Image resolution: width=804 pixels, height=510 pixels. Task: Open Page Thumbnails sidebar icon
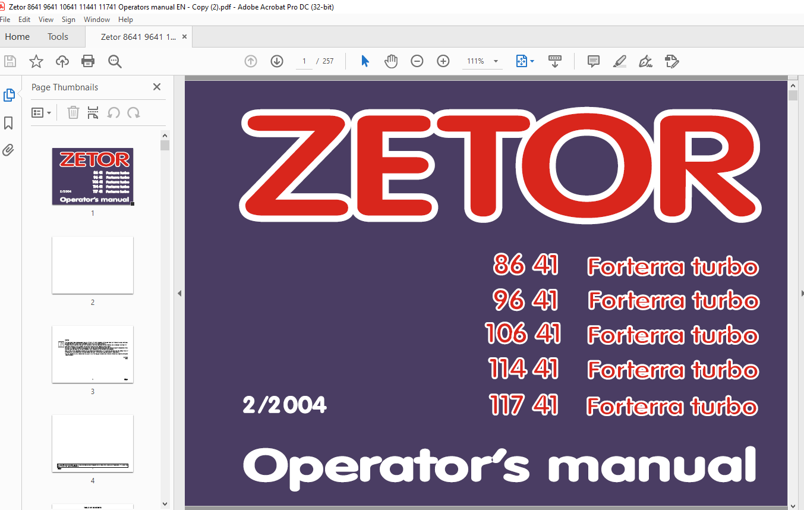coord(9,95)
